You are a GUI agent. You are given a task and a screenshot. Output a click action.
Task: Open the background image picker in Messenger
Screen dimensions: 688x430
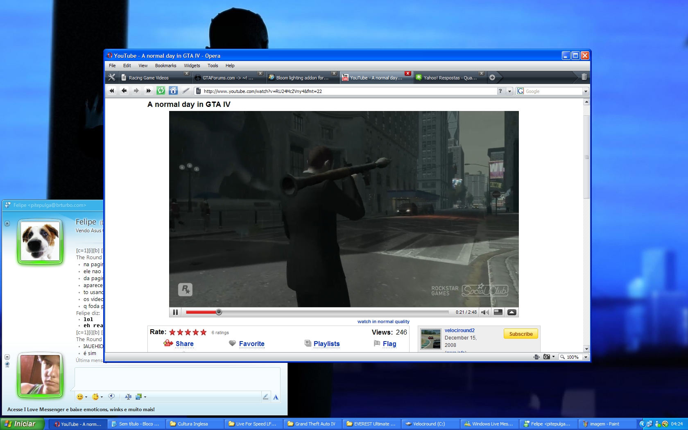click(138, 397)
